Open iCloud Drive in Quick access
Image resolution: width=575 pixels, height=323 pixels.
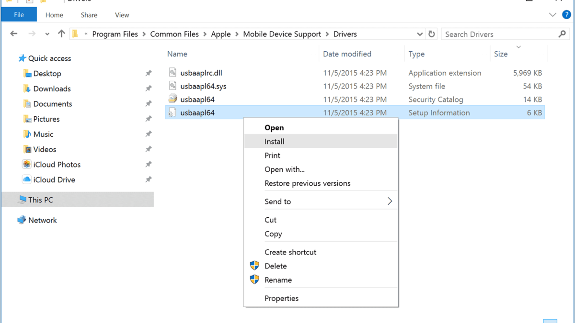54,180
